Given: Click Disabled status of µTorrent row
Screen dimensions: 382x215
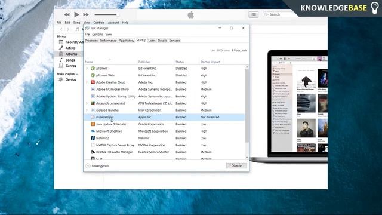Looking at the screenshot, I should pos(181,69).
